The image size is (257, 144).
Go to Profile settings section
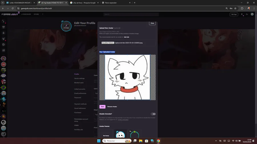click(x=76, y=74)
